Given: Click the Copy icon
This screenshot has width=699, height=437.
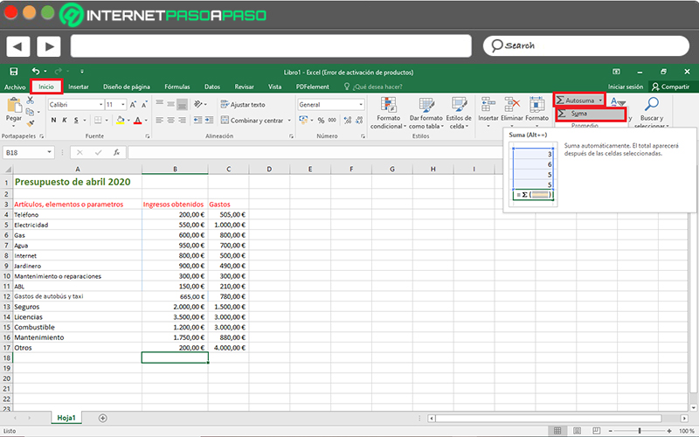Looking at the screenshot, I should coord(30,112).
